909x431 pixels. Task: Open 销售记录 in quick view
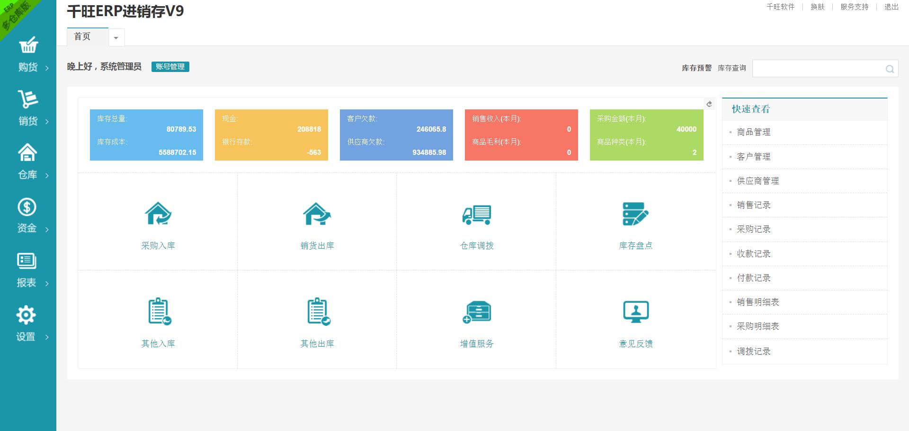[x=754, y=205]
